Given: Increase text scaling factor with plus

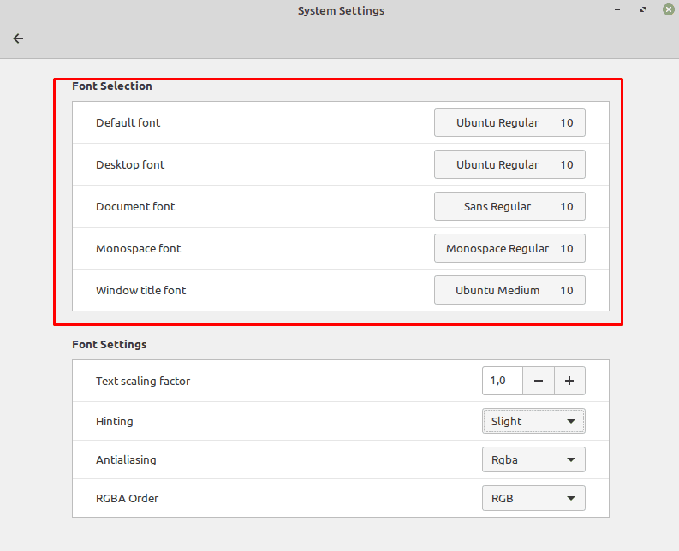Looking at the screenshot, I should [569, 381].
